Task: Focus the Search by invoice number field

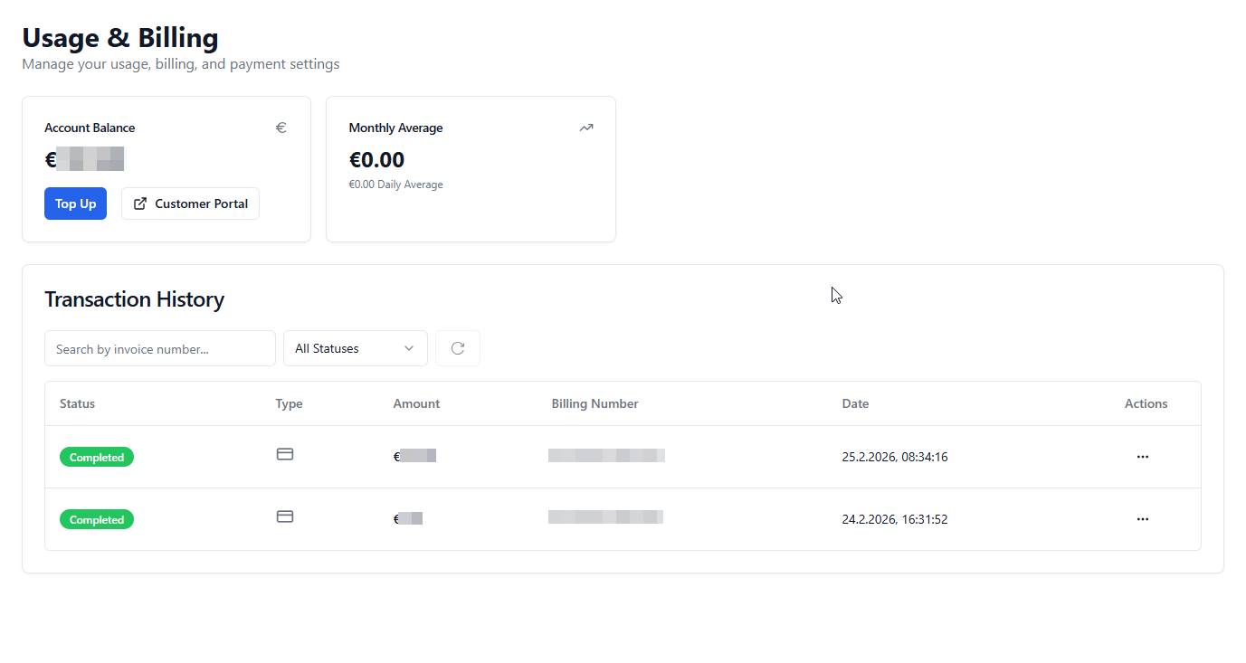Action: coord(159,348)
